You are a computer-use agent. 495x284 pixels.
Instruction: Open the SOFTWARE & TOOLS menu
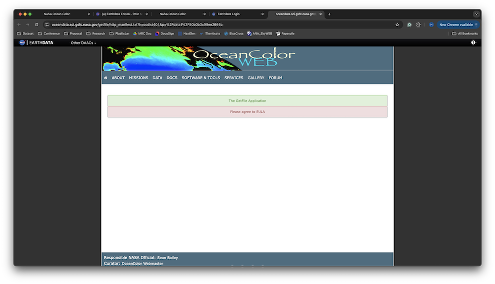point(201,78)
